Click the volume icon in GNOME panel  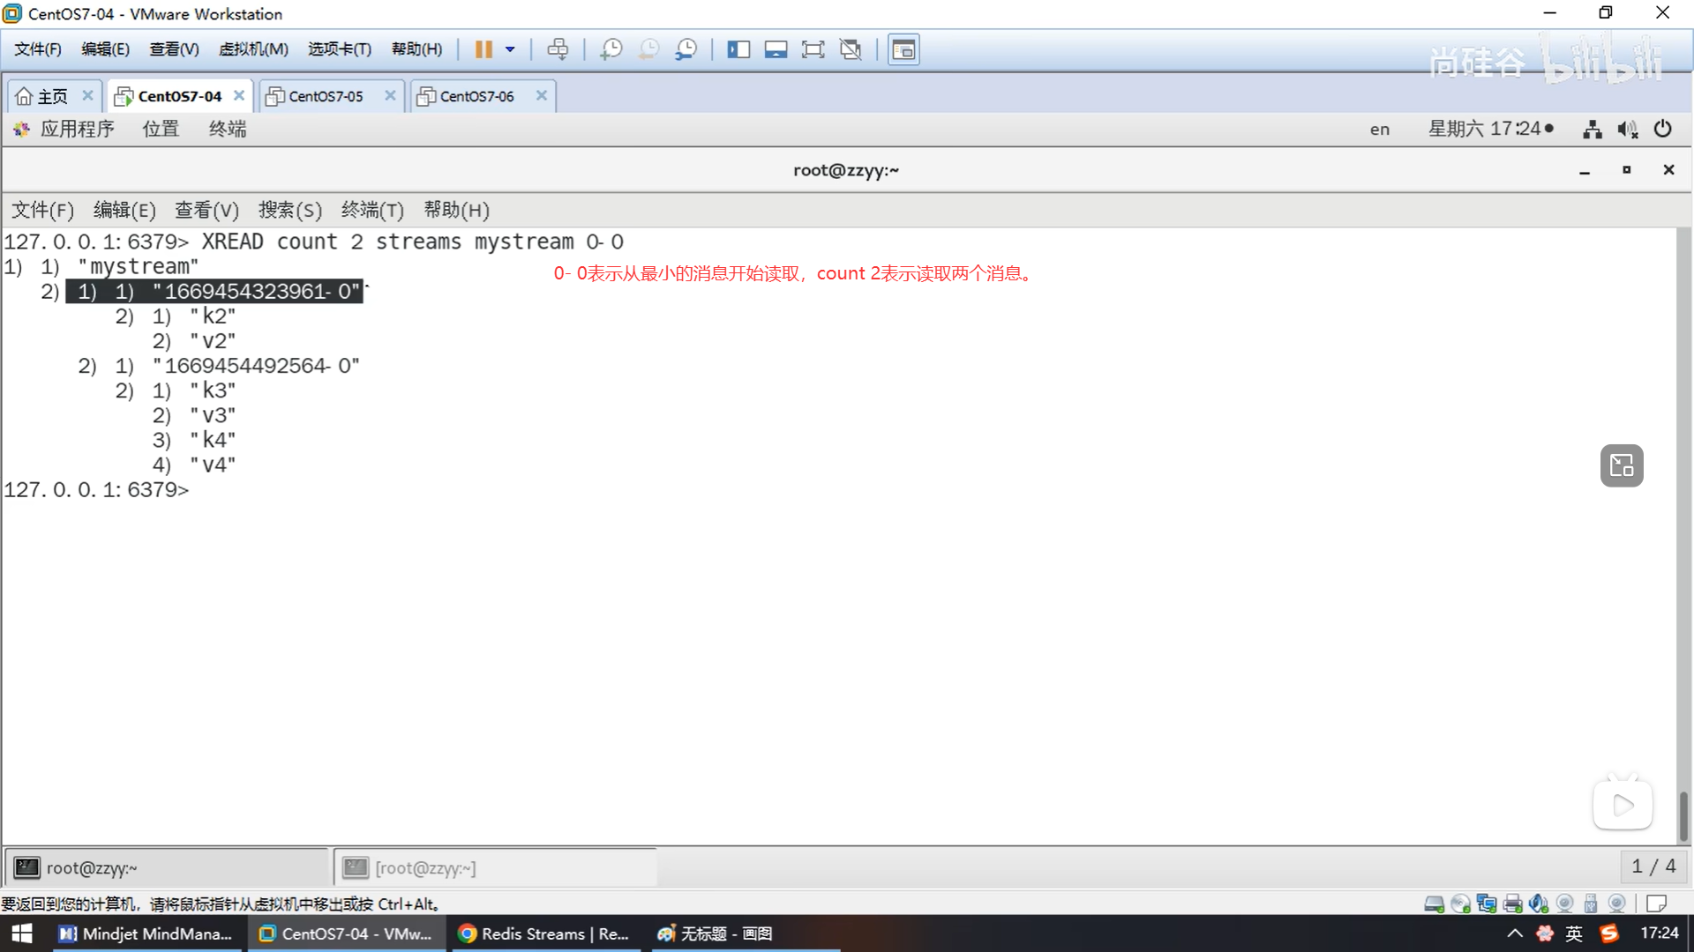[1627, 130]
